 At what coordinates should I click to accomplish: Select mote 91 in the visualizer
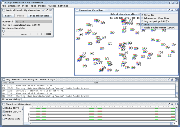pyautogui.click(x=91, y=44)
